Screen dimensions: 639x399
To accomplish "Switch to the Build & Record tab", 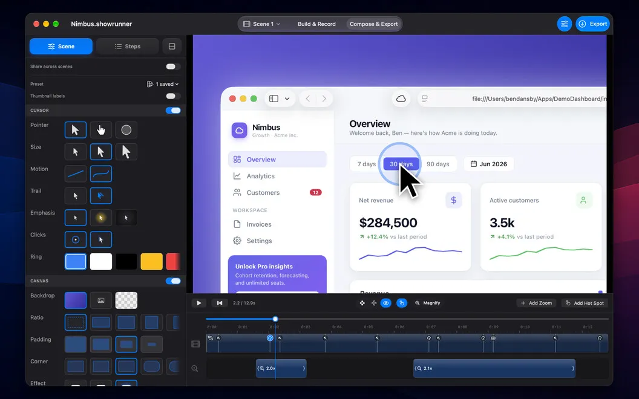I will tap(316, 24).
